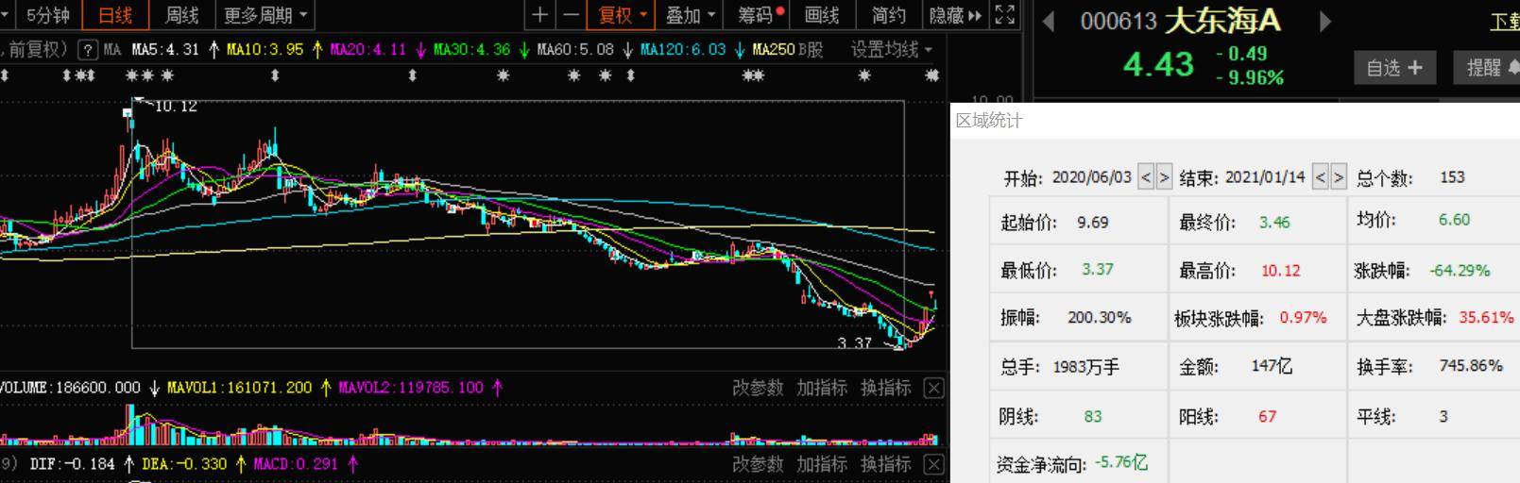Toggle fullscreen chart view icon
The height and width of the screenshot is (483, 1520).
pos(1005,15)
